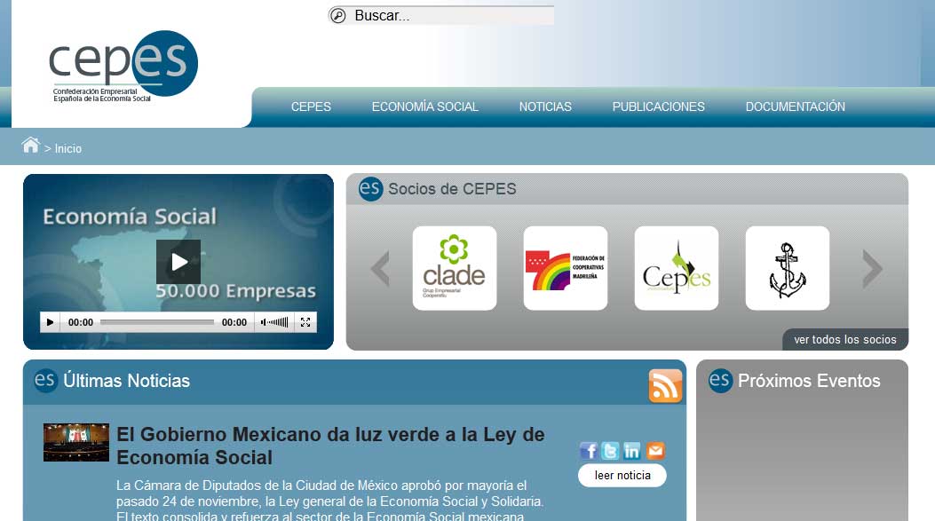Share the news on Facebook

click(589, 451)
